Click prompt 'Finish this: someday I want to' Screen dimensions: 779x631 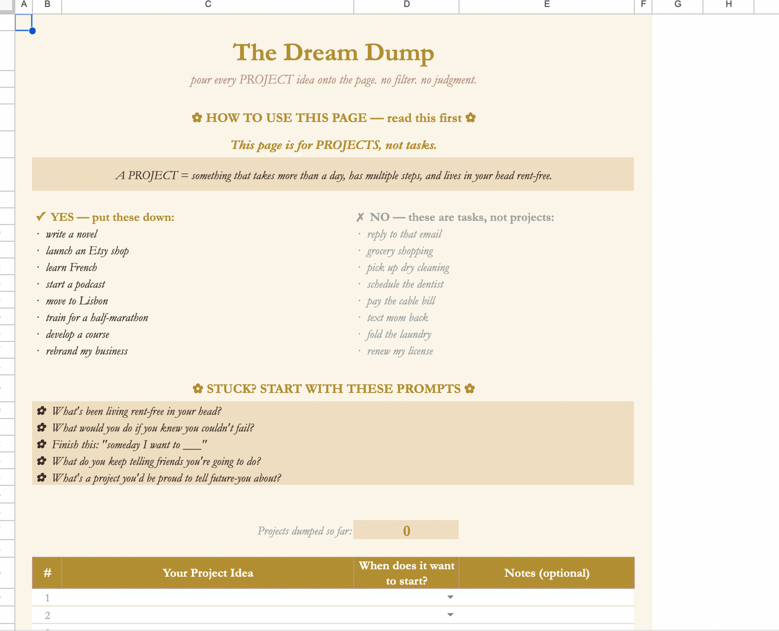[x=129, y=444]
